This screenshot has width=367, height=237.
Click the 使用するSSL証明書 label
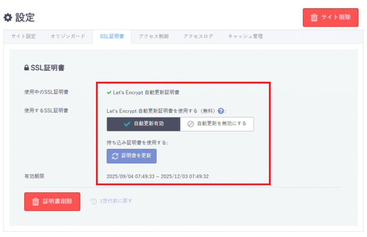tap(46, 110)
